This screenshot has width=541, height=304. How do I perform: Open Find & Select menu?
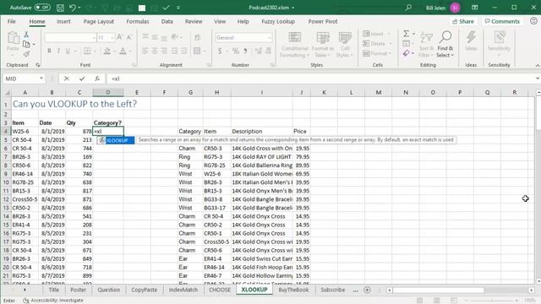coord(445,45)
